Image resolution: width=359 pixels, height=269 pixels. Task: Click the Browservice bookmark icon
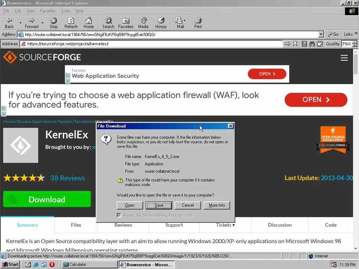point(295,44)
